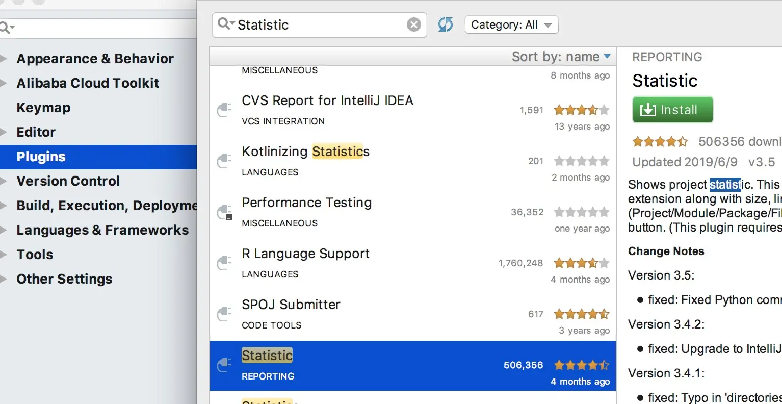
Task: Open the Category: All dropdown
Action: (511, 24)
